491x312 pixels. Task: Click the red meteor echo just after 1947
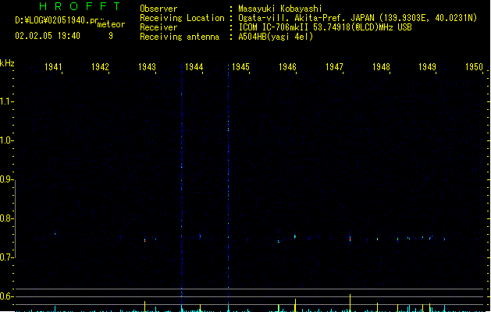[x=350, y=239]
